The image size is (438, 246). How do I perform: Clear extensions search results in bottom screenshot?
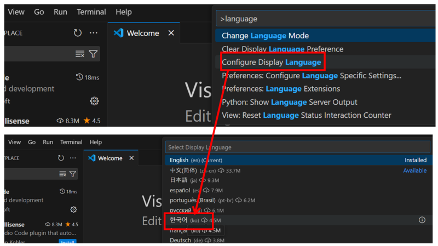click(62, 174)
